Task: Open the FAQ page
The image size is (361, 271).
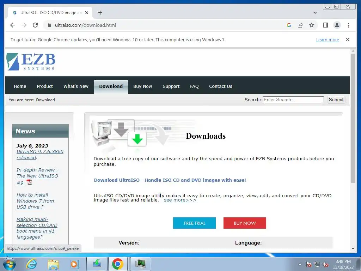Action: (194, 86)
